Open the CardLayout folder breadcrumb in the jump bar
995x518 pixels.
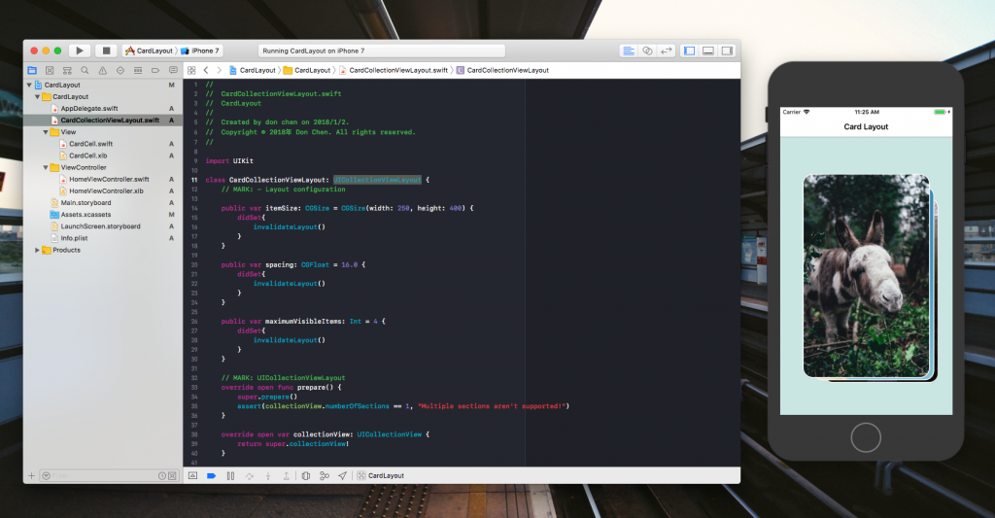pos(307,71)
